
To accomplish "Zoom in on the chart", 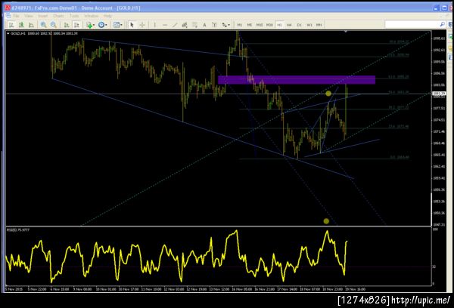I will click(x=43, y=25).
